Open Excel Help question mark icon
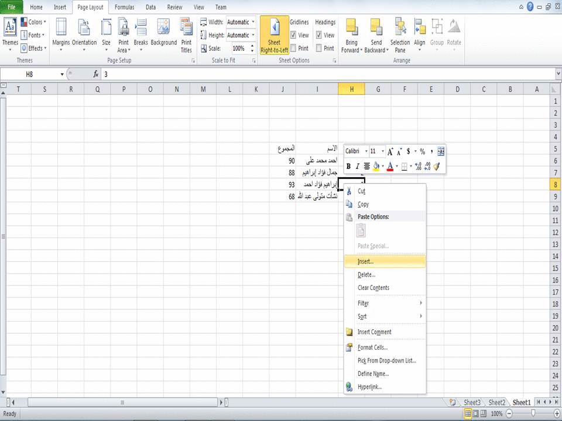This screenshot has height=421, width=562. 530,6
